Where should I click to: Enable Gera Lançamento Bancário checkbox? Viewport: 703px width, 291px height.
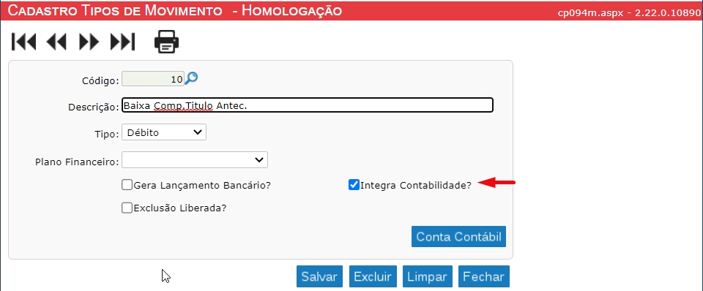(x=127, y=184)
